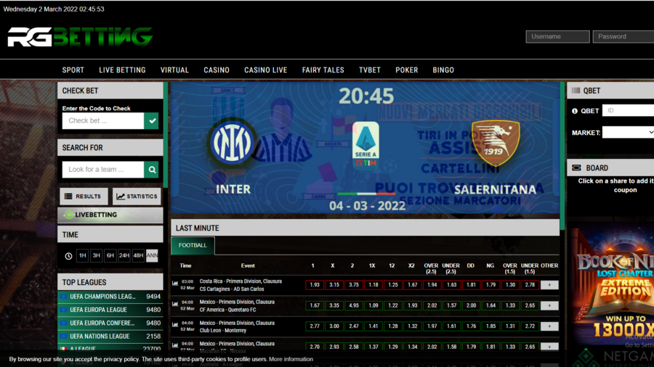Pick odds 3.00 draw for Club Leon match
Screen dimensions: 654x367
334,326
